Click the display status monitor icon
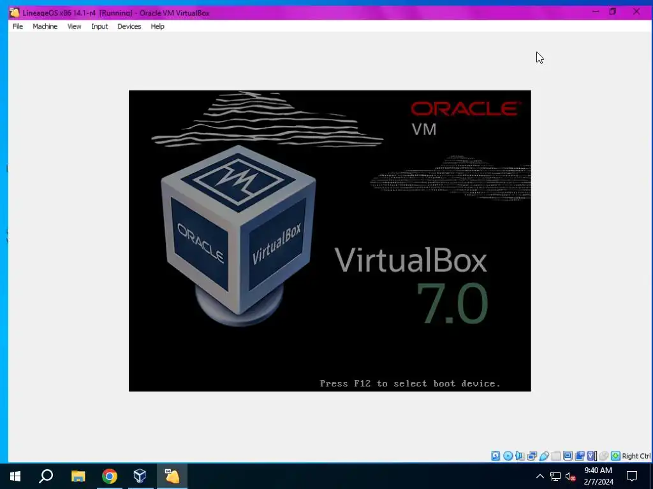 (568, 456)
